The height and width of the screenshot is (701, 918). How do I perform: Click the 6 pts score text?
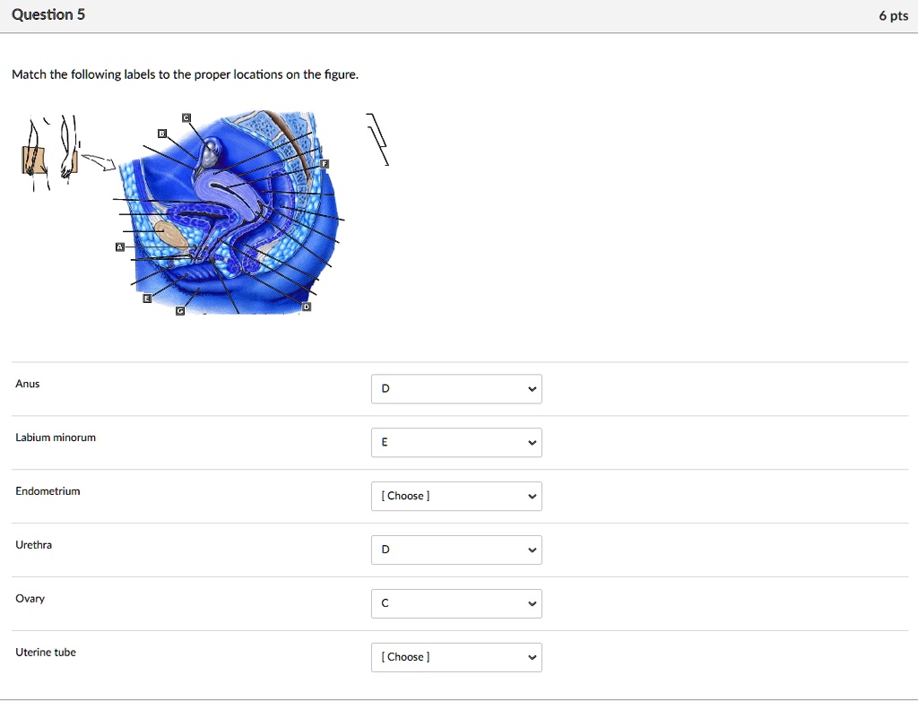(x=893, y=16)
